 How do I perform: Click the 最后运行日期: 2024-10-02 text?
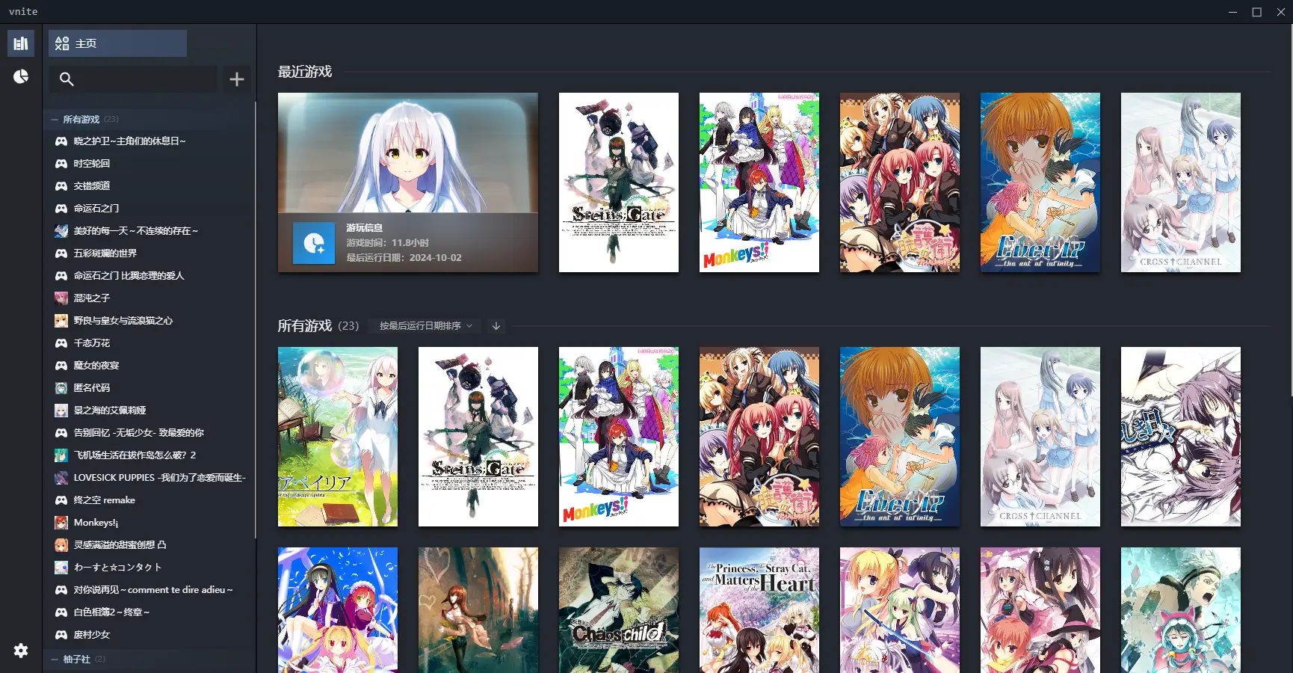pyautogui.click(x=404, y=257)
